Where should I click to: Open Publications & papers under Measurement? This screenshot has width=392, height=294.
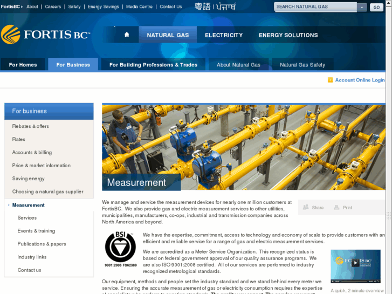[x=42, y=244]
